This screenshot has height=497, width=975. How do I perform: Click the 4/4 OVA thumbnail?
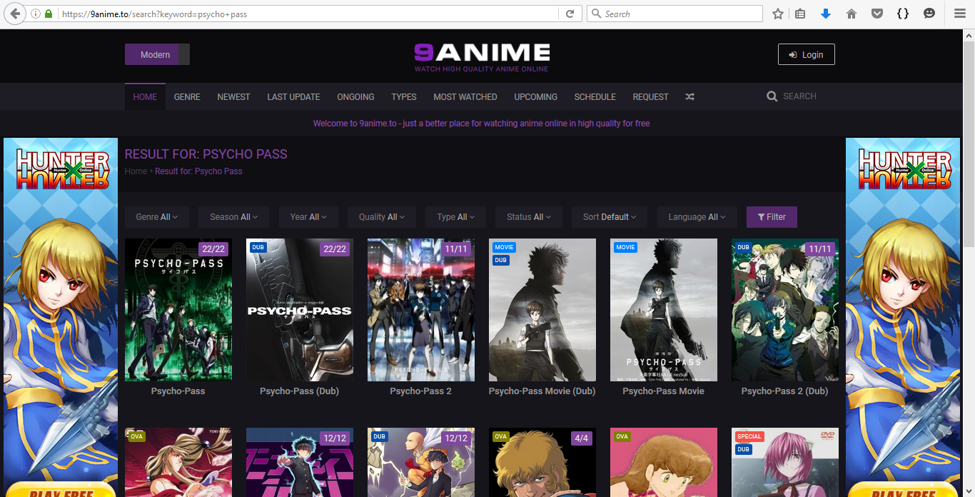pyautogui.click(x=542, y=462)
